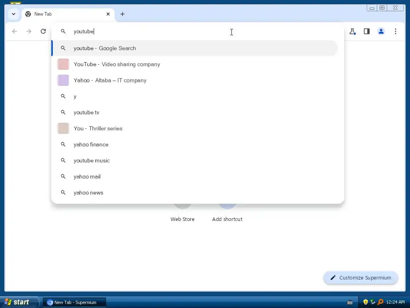
Task: Click the orange magnifier tray icon
Action: 380,302
